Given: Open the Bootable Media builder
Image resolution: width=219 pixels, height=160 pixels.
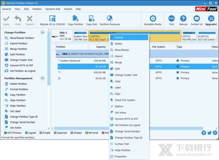Looking at the screenshot, I should 153,18.
